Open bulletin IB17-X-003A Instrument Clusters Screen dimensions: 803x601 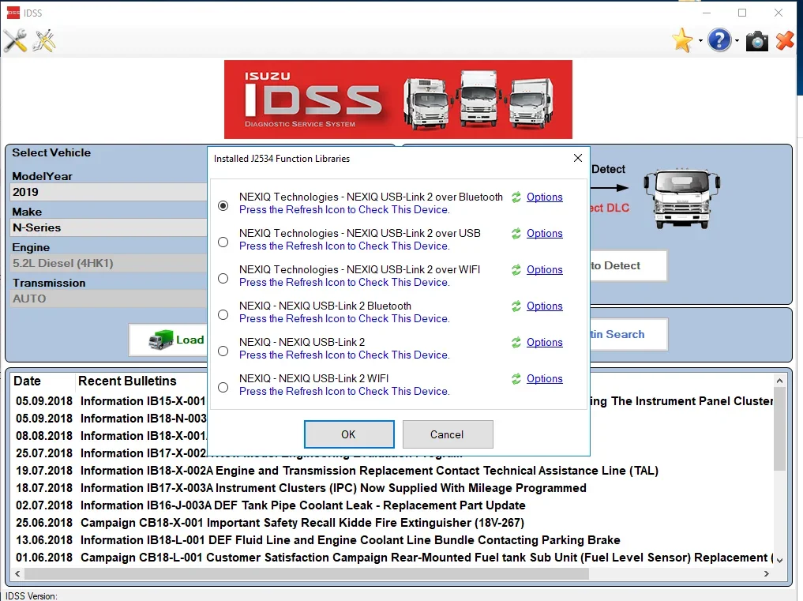(x=301, y=488)
